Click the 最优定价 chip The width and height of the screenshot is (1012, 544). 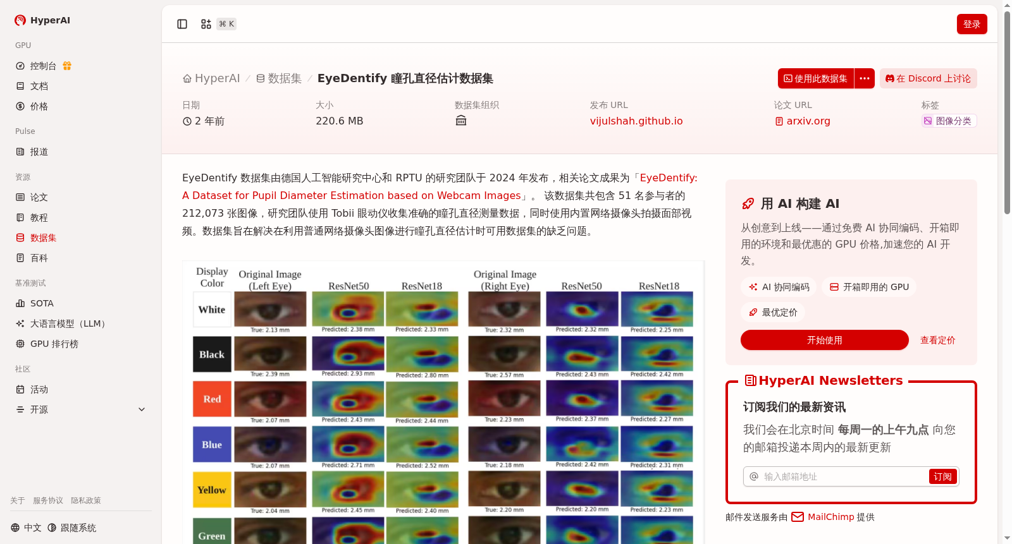click(773, 312)
